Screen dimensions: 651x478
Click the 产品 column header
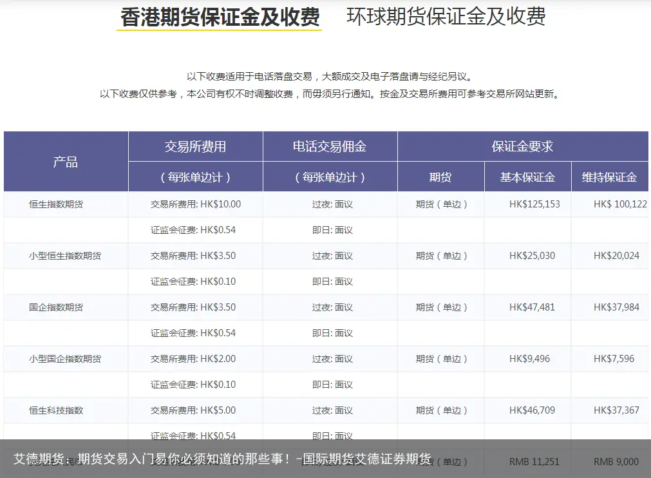coord(66,161)
